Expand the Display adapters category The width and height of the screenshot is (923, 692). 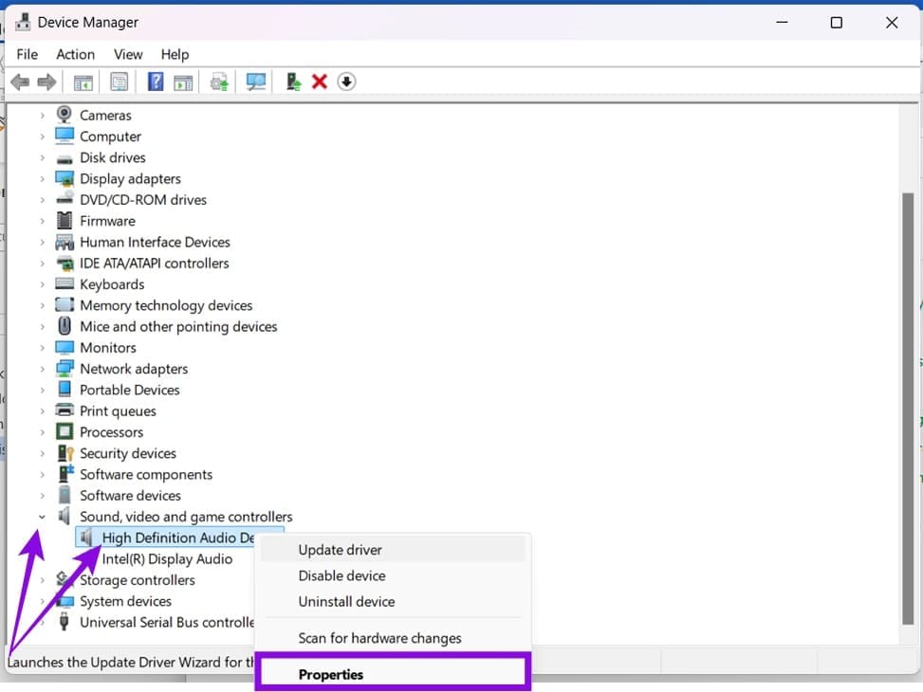[42, 179]
